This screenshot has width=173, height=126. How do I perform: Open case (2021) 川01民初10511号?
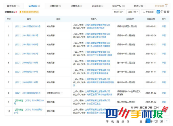pos(27,36)
